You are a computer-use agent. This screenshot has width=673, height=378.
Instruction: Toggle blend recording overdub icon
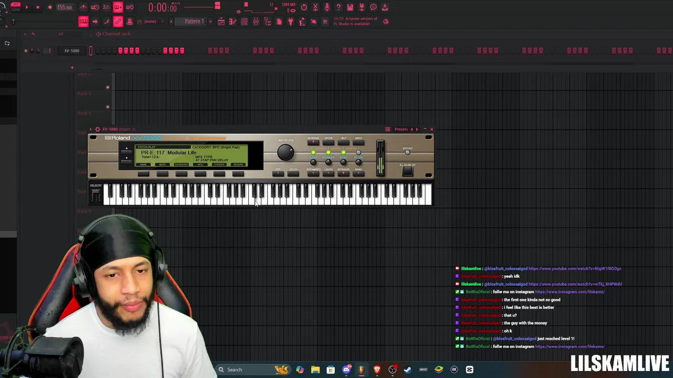118,7
